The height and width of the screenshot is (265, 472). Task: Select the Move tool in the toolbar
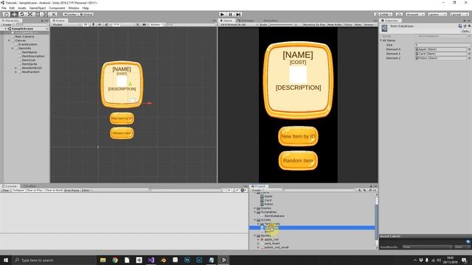(14, 14)
